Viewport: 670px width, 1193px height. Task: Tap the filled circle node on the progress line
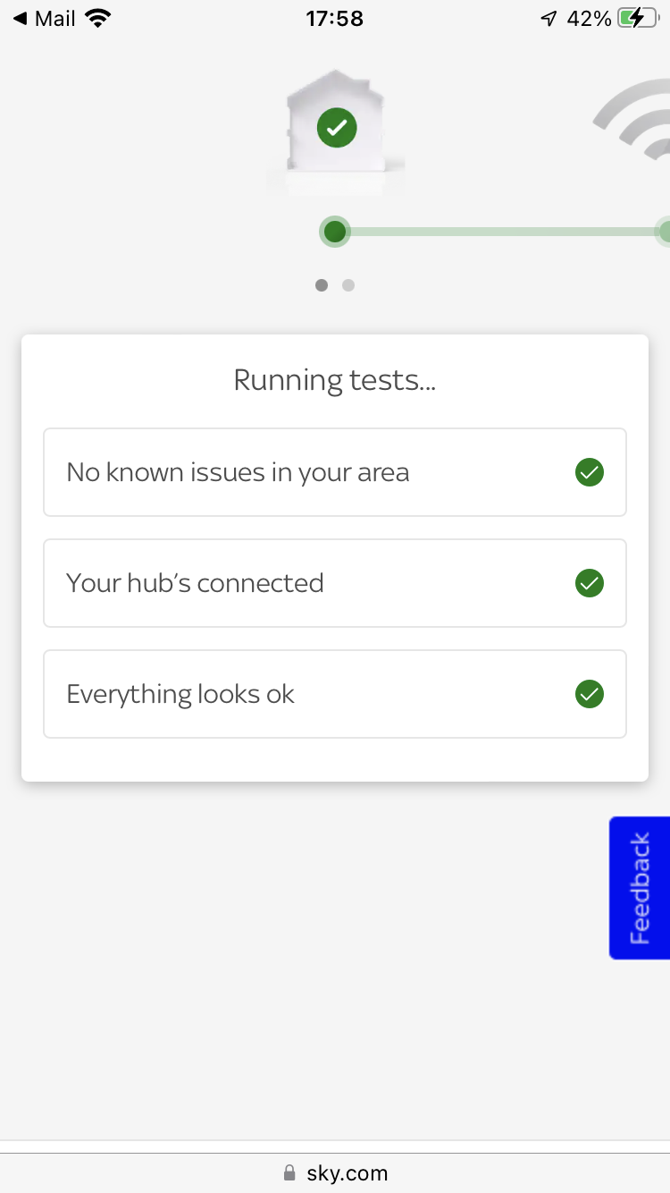[334, 232]
